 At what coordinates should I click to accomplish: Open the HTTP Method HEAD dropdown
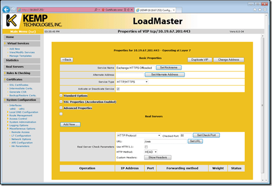tap(151, 152)
